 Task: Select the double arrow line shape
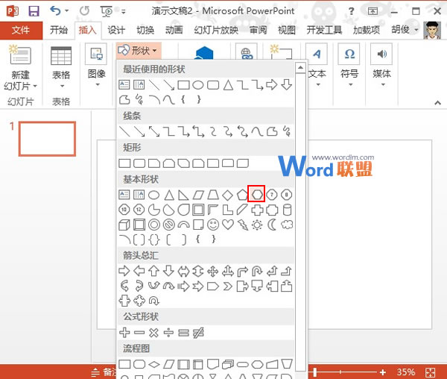(154, 131)
